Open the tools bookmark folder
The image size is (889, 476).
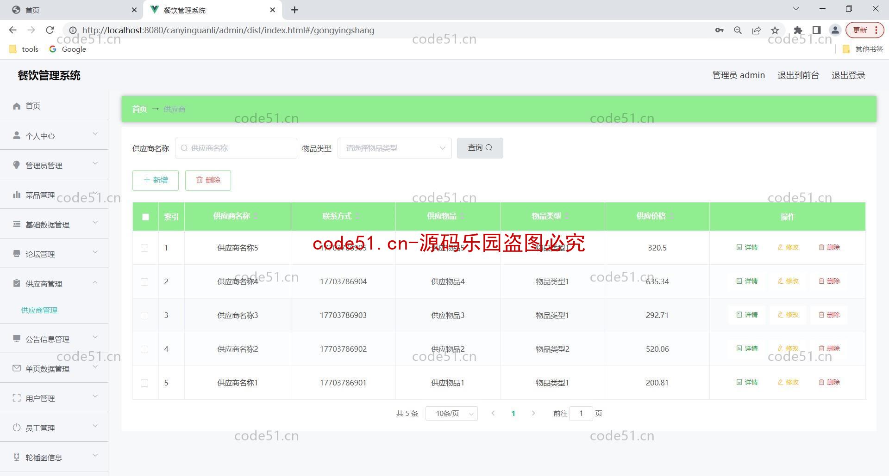click(24, 49)
